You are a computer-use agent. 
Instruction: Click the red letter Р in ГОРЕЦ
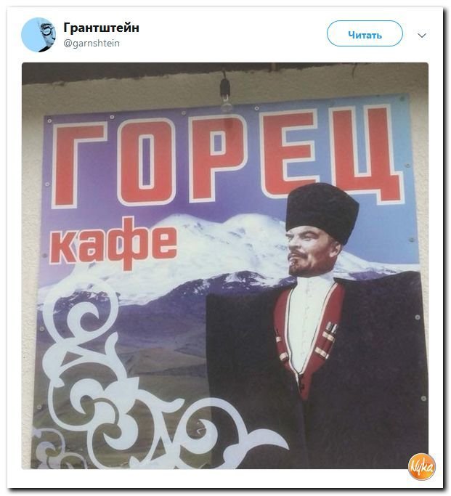218,157
